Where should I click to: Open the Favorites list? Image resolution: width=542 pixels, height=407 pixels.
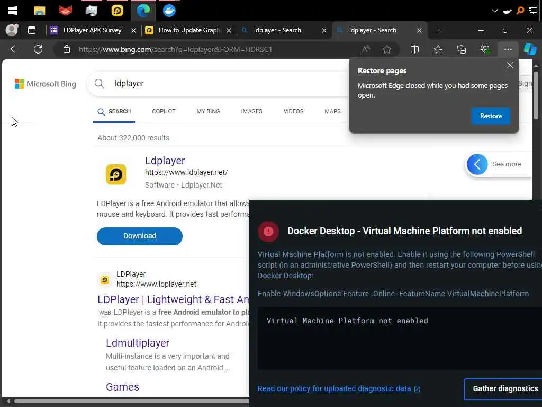click(x=438, y=49)
